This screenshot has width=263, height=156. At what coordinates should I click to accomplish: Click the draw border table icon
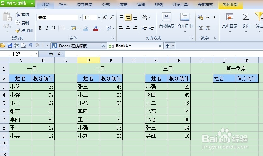[x=73, y=28]
